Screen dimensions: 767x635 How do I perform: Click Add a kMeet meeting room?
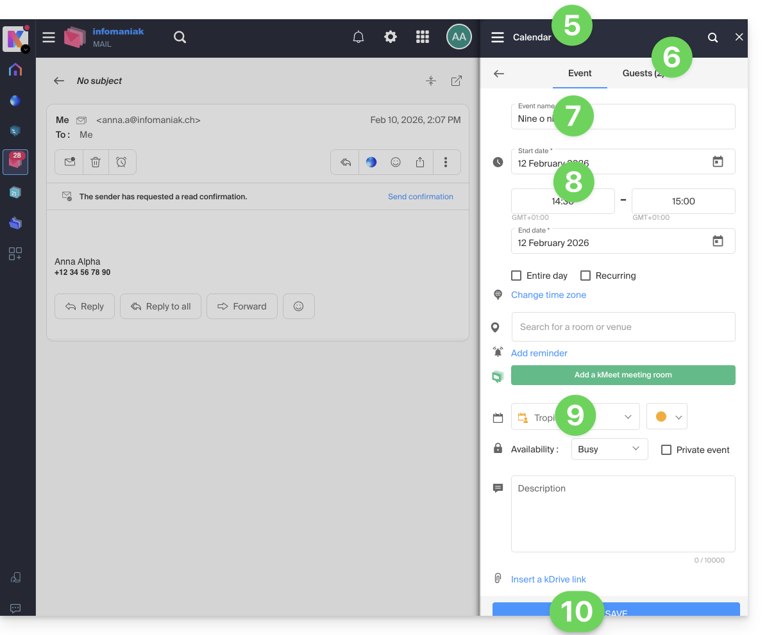click(x=623, y=375)
